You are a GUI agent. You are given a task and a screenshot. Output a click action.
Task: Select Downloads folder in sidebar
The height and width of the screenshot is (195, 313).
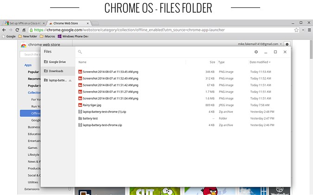[56, 71]
